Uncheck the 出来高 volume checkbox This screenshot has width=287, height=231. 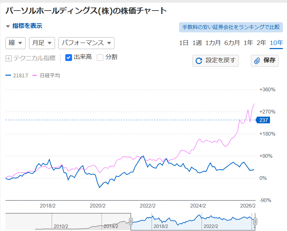[x=69, y=58]
